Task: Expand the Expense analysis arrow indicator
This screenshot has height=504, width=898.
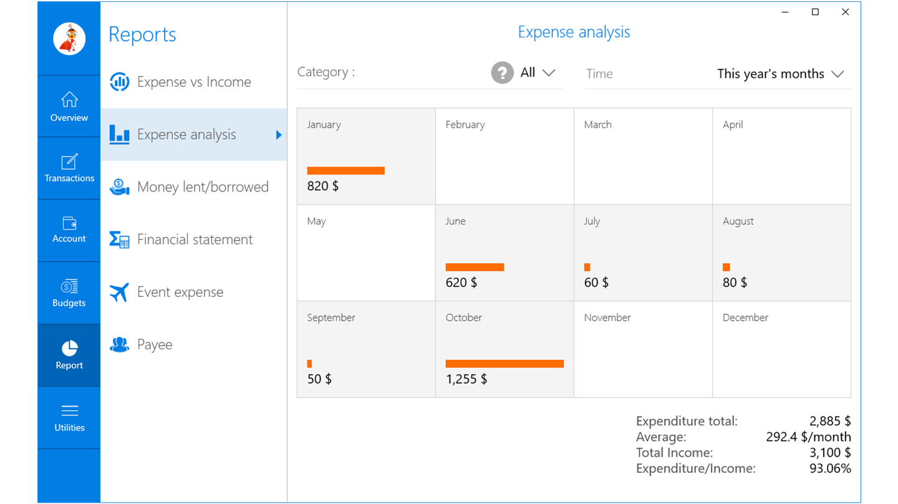Action: point(279,135)
